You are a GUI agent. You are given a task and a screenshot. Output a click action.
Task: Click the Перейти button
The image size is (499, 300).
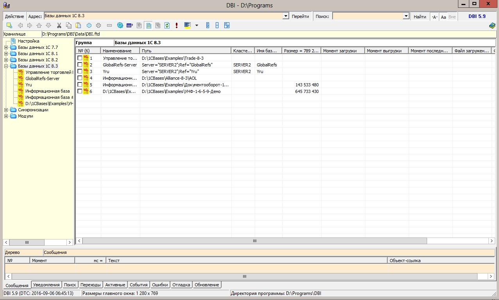click(x=300, y=16)
